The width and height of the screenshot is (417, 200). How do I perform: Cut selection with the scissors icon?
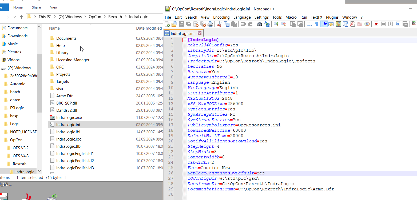[x=220, y=24]
